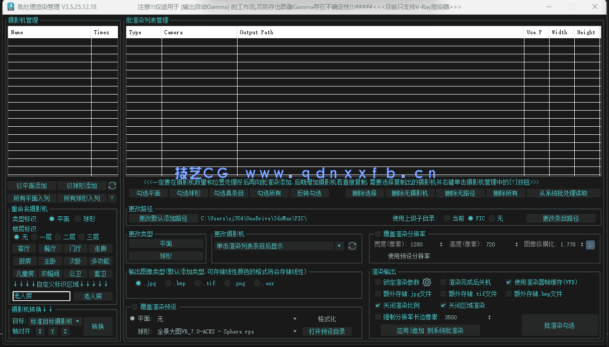The width and height of the screenshot is (609, 347).
Task: Click the 老人房 custom label input field
Action: 41,296
